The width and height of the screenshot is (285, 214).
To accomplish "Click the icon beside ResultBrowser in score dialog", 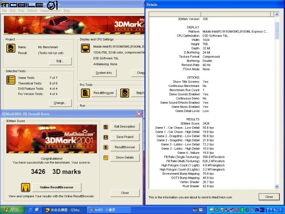I will tap(106, 147).
